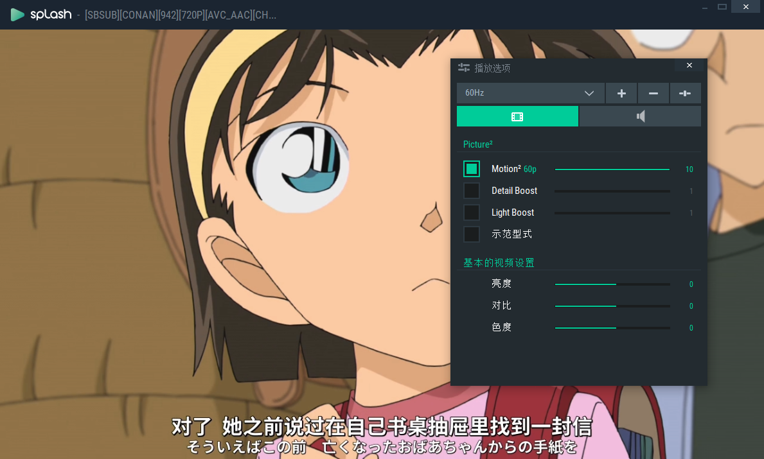Click the dropdown chevron arrow next to 60Hz
The image size is (764, 459).
(x=589, y=93)
